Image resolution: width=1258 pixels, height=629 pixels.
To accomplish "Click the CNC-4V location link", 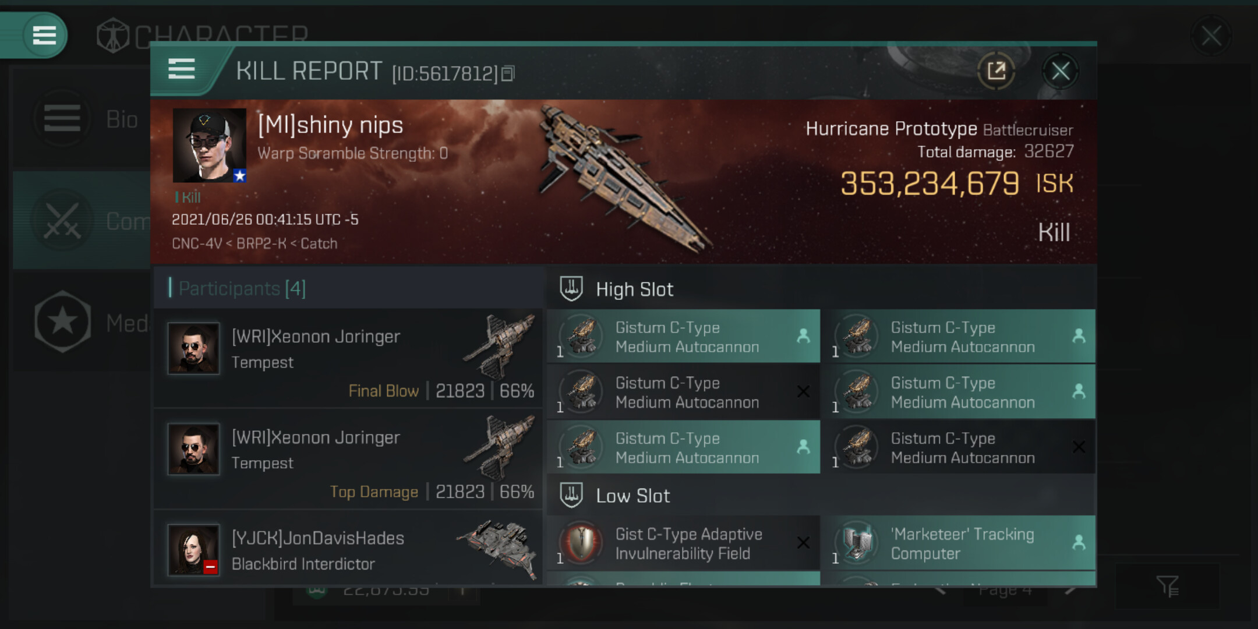I will (197, 243).
